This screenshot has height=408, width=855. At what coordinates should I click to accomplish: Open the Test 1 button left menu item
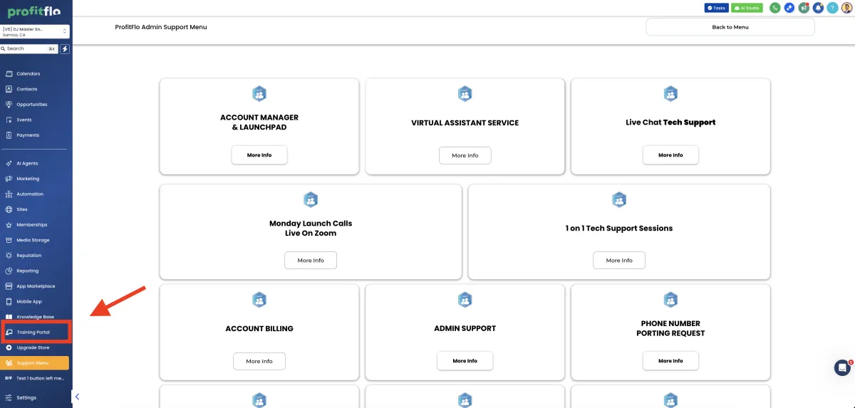(x=36, y=378)
